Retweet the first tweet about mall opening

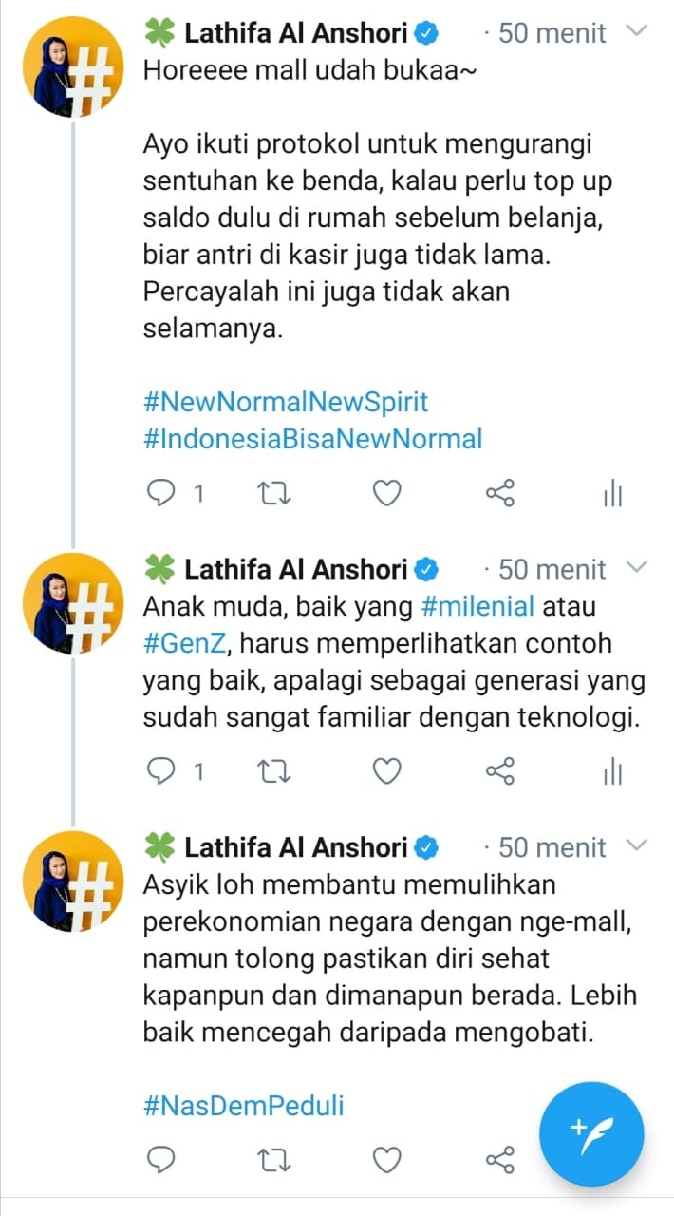coord(275,494)
